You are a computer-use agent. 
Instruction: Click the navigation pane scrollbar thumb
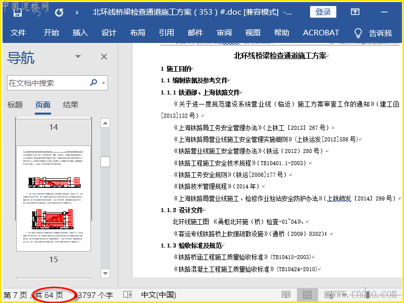[105, 162]
